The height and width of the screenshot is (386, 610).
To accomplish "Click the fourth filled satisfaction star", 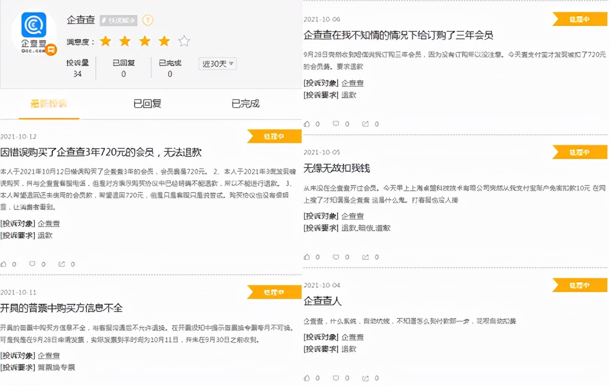I will tap(164, 41).
